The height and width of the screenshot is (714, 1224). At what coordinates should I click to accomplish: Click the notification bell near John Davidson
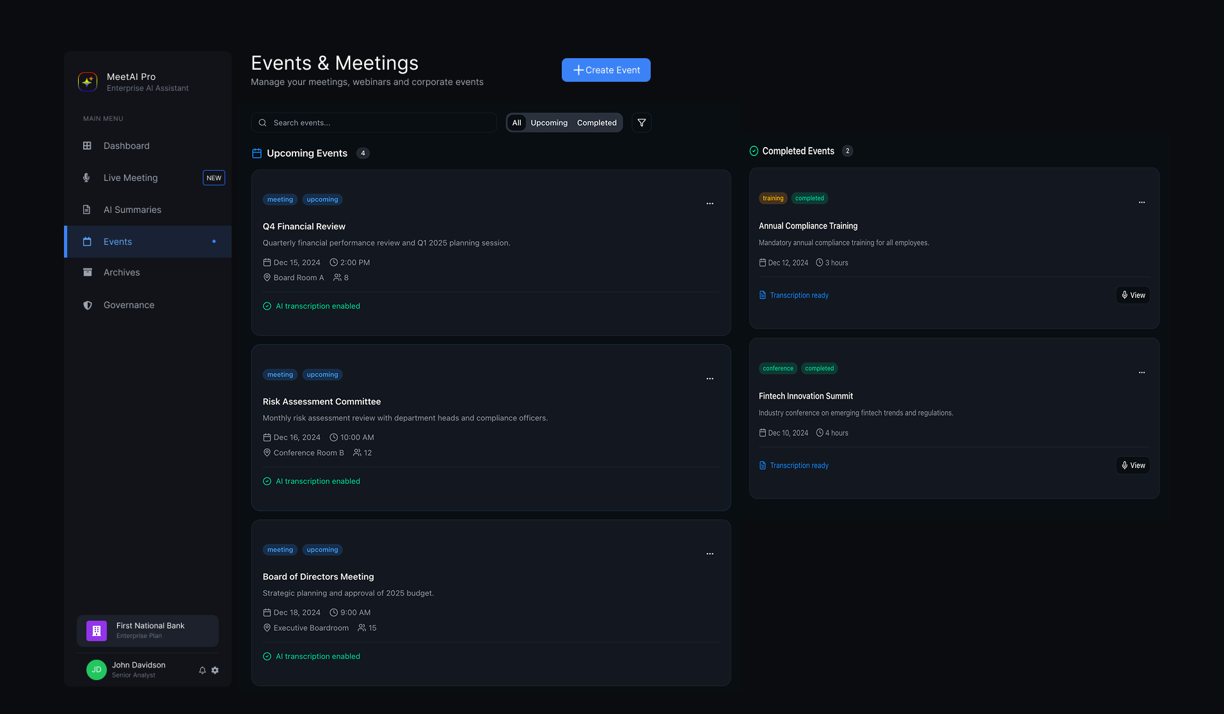click(202, 670)
